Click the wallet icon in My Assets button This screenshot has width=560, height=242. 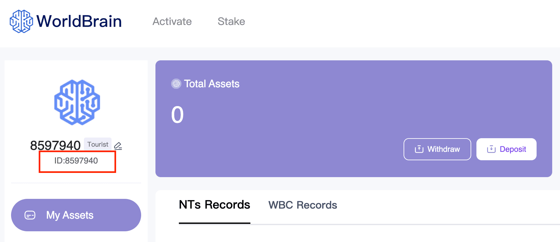[x=30, y=215]
